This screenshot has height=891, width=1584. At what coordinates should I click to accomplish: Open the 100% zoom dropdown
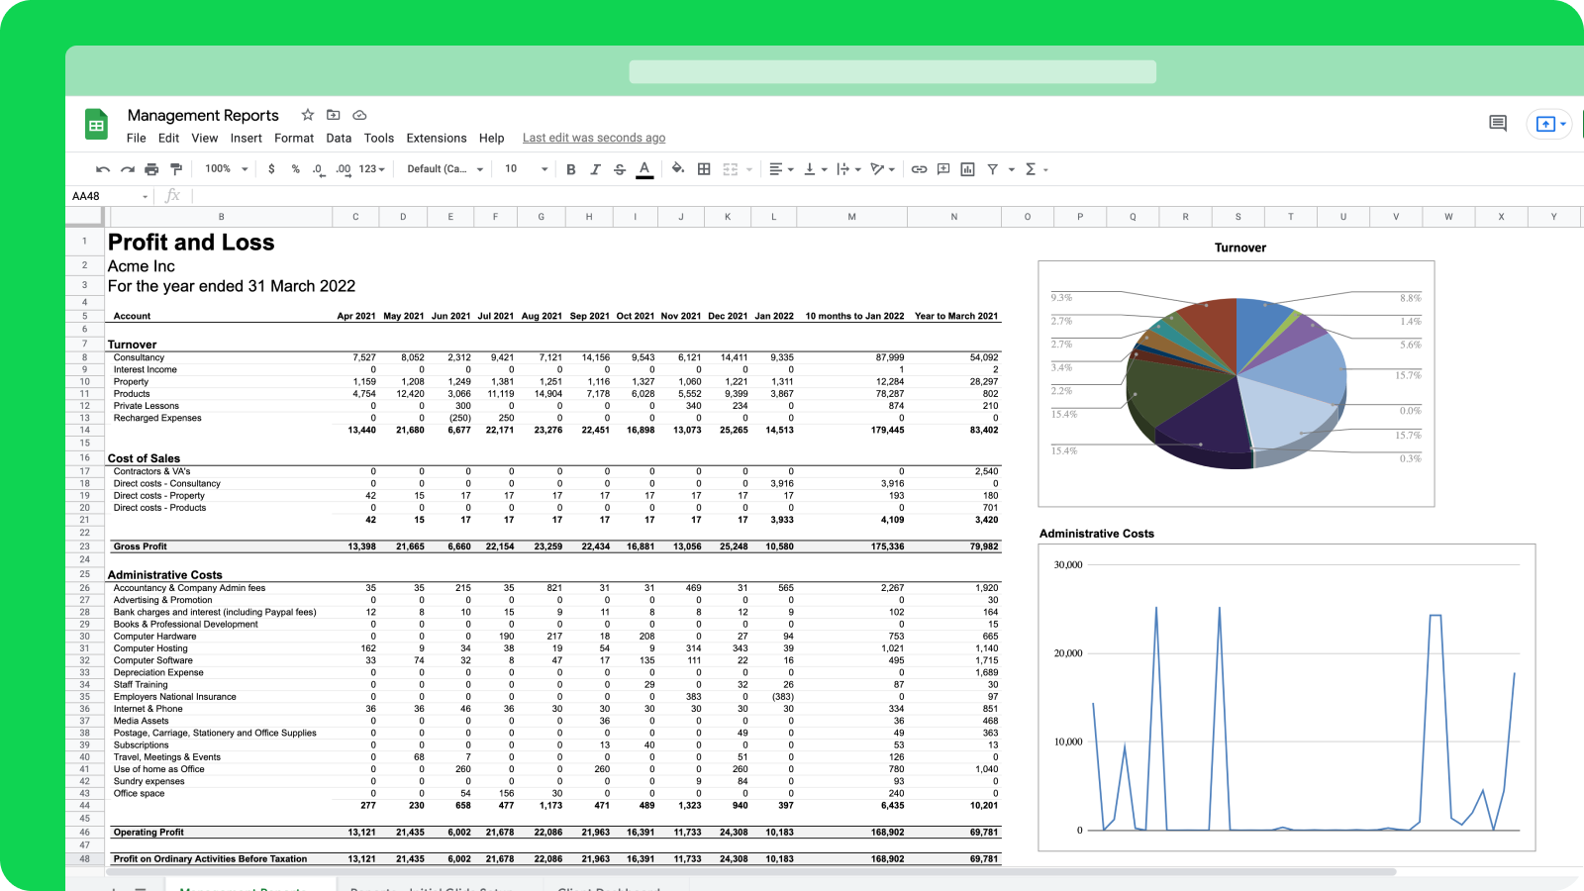click(x=227, y=169)
